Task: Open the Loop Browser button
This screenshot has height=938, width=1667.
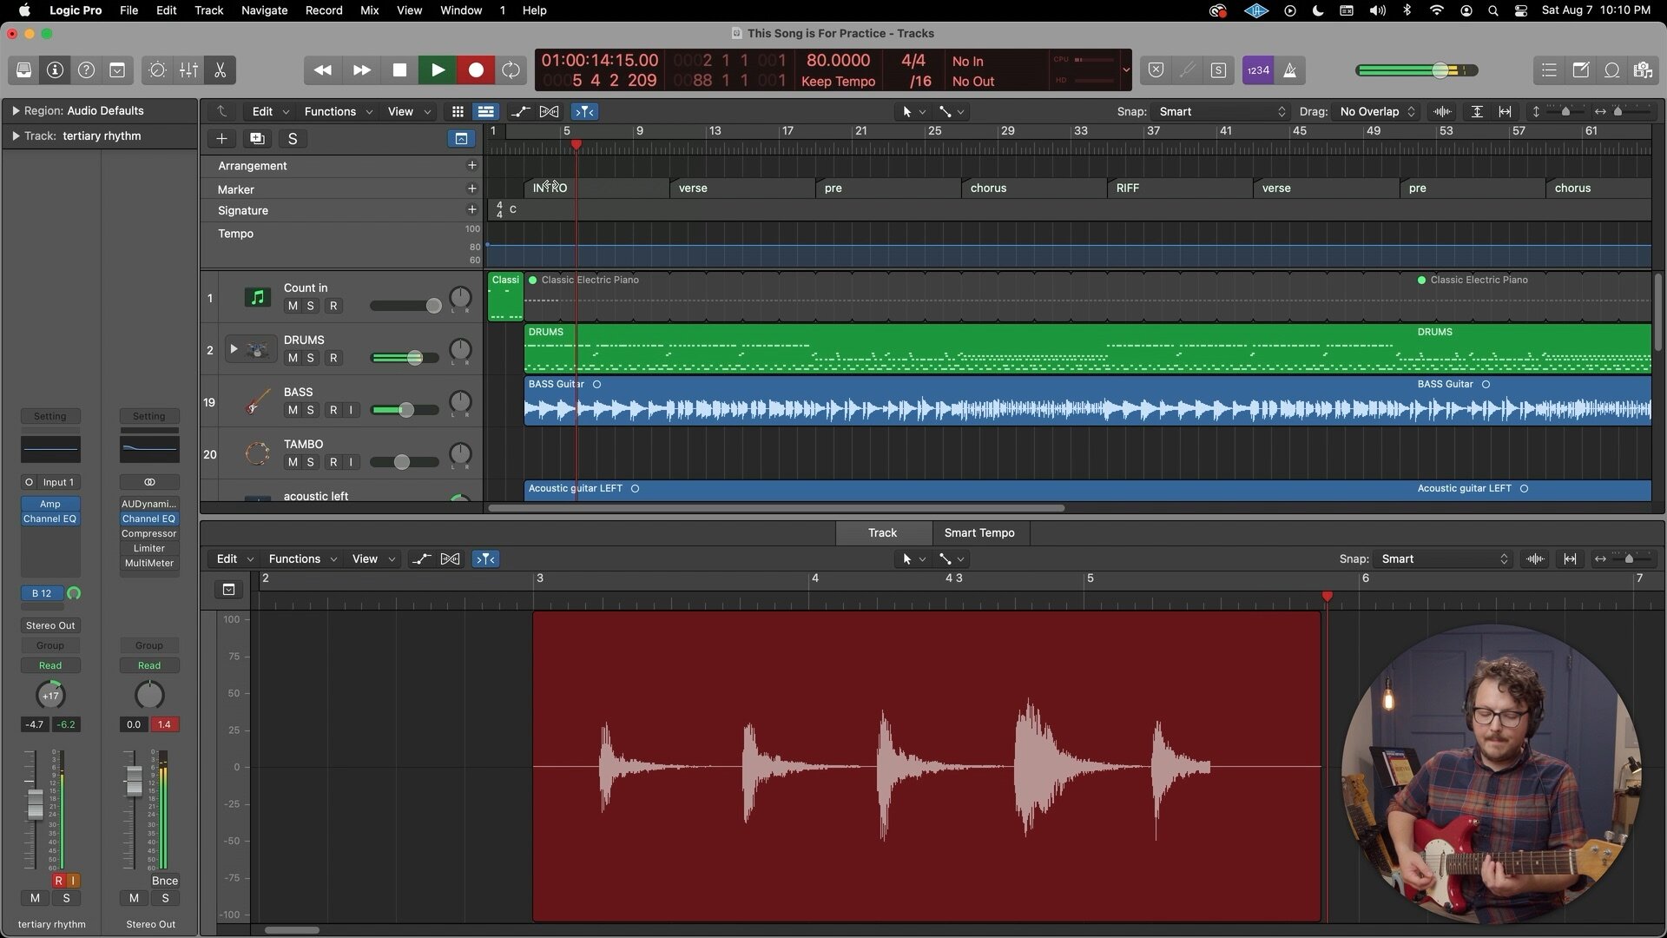Action: click(x=1611, y=70)
